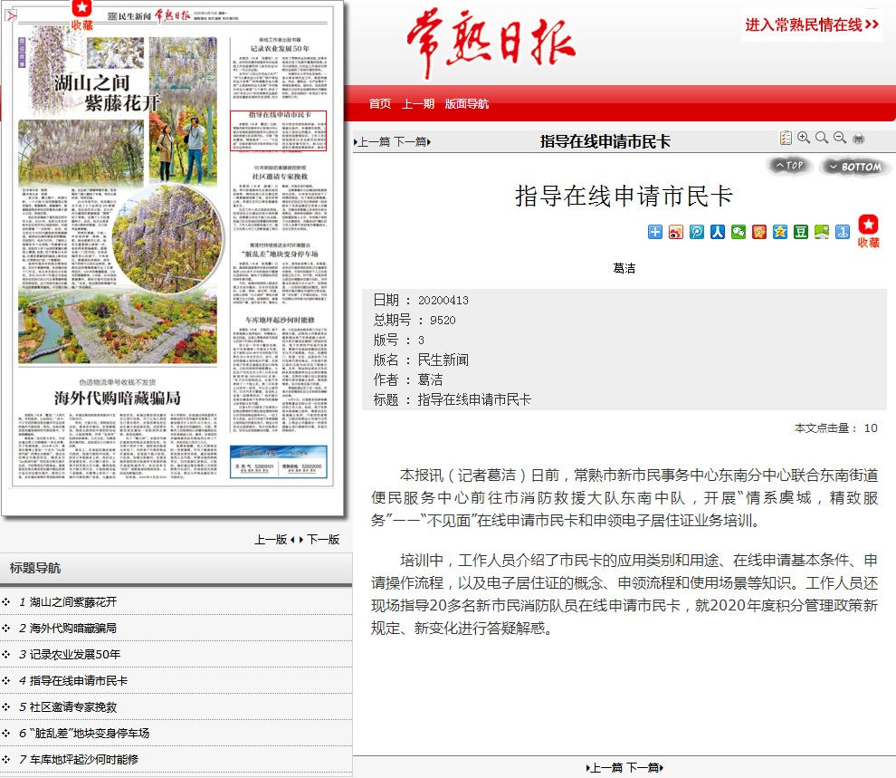
Task: Go to 上一篇 at article bottom
Action: [x=605, y=768]
